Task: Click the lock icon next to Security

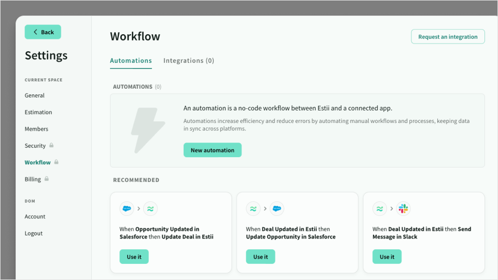Action: click(x=51, y=145)
